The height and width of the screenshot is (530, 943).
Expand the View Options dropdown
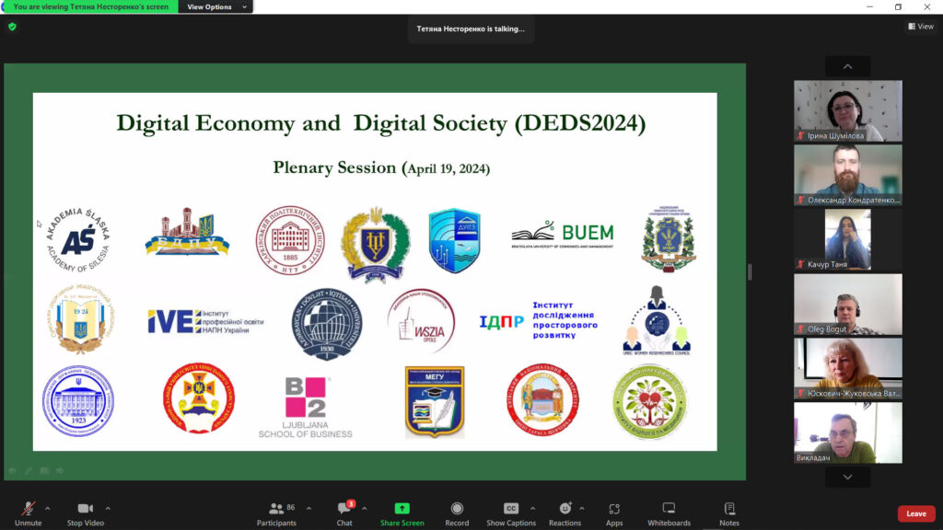coord(217,7)
